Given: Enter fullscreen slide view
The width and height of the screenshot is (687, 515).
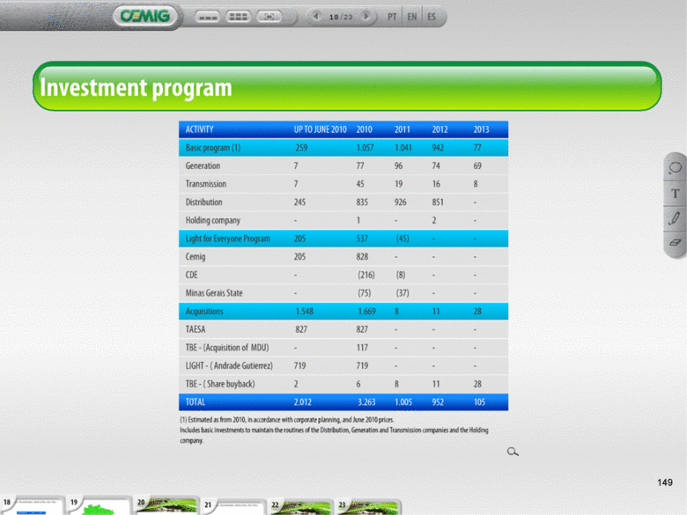Looking at the screenshot, I should [269, 17].
